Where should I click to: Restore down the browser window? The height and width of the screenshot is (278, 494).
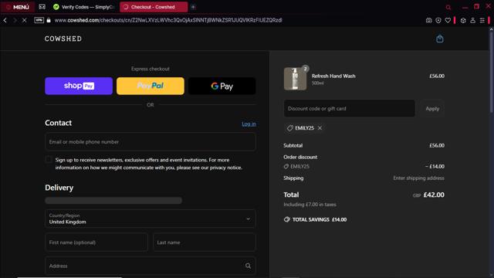click(477, 7)
